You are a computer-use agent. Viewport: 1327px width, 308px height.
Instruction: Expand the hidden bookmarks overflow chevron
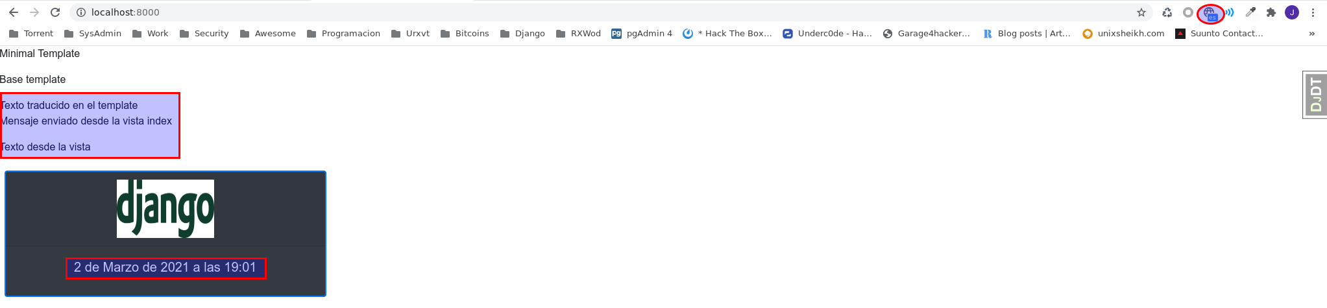1311,34
